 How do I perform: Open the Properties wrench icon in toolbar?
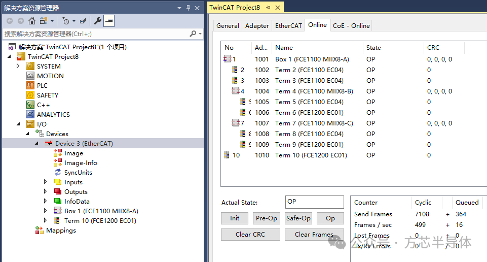tap(97, 21)
